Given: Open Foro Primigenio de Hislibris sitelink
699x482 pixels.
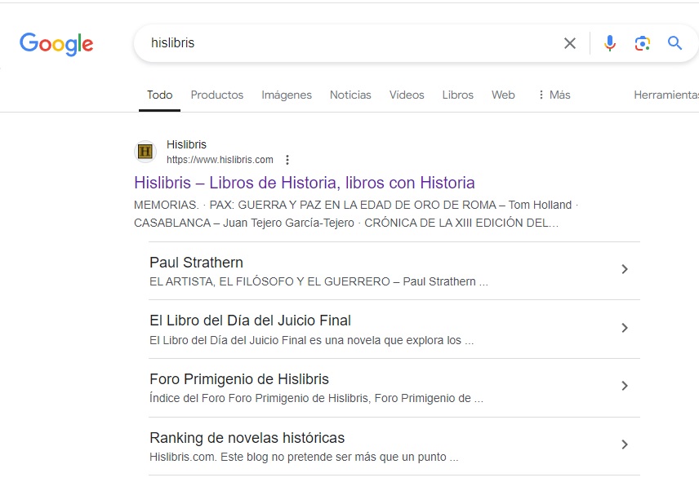Looking at the screenshot, I should click(239, 379).
